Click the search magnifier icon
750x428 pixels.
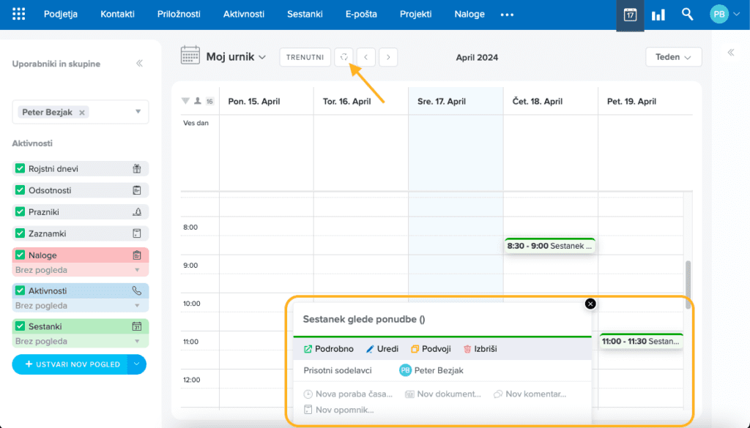point(687,14)
